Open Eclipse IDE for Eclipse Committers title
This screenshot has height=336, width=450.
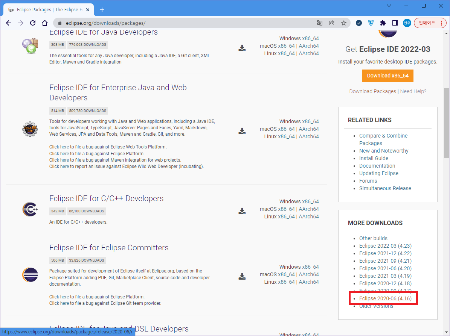click(x=109, y=248)
